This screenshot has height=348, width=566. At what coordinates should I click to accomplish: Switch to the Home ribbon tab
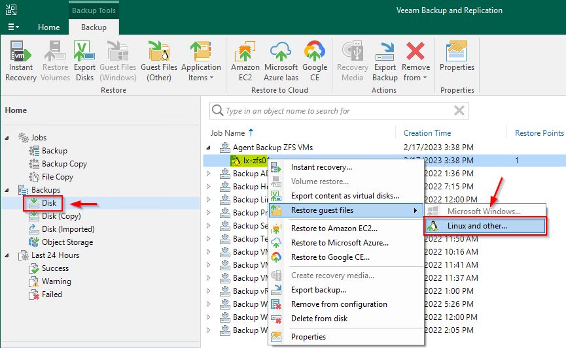tap(48, 27)
